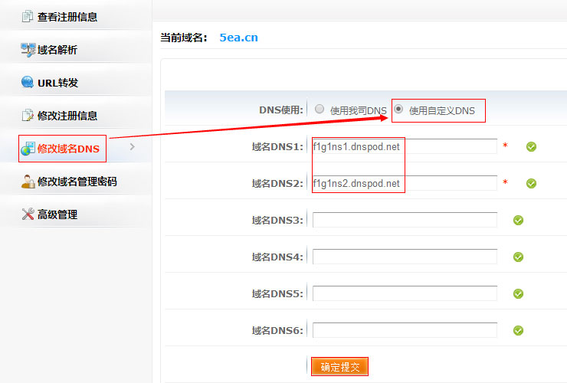Click the 查看注册信息 document icon
567x383 pixels.
[x=28, y=17]
